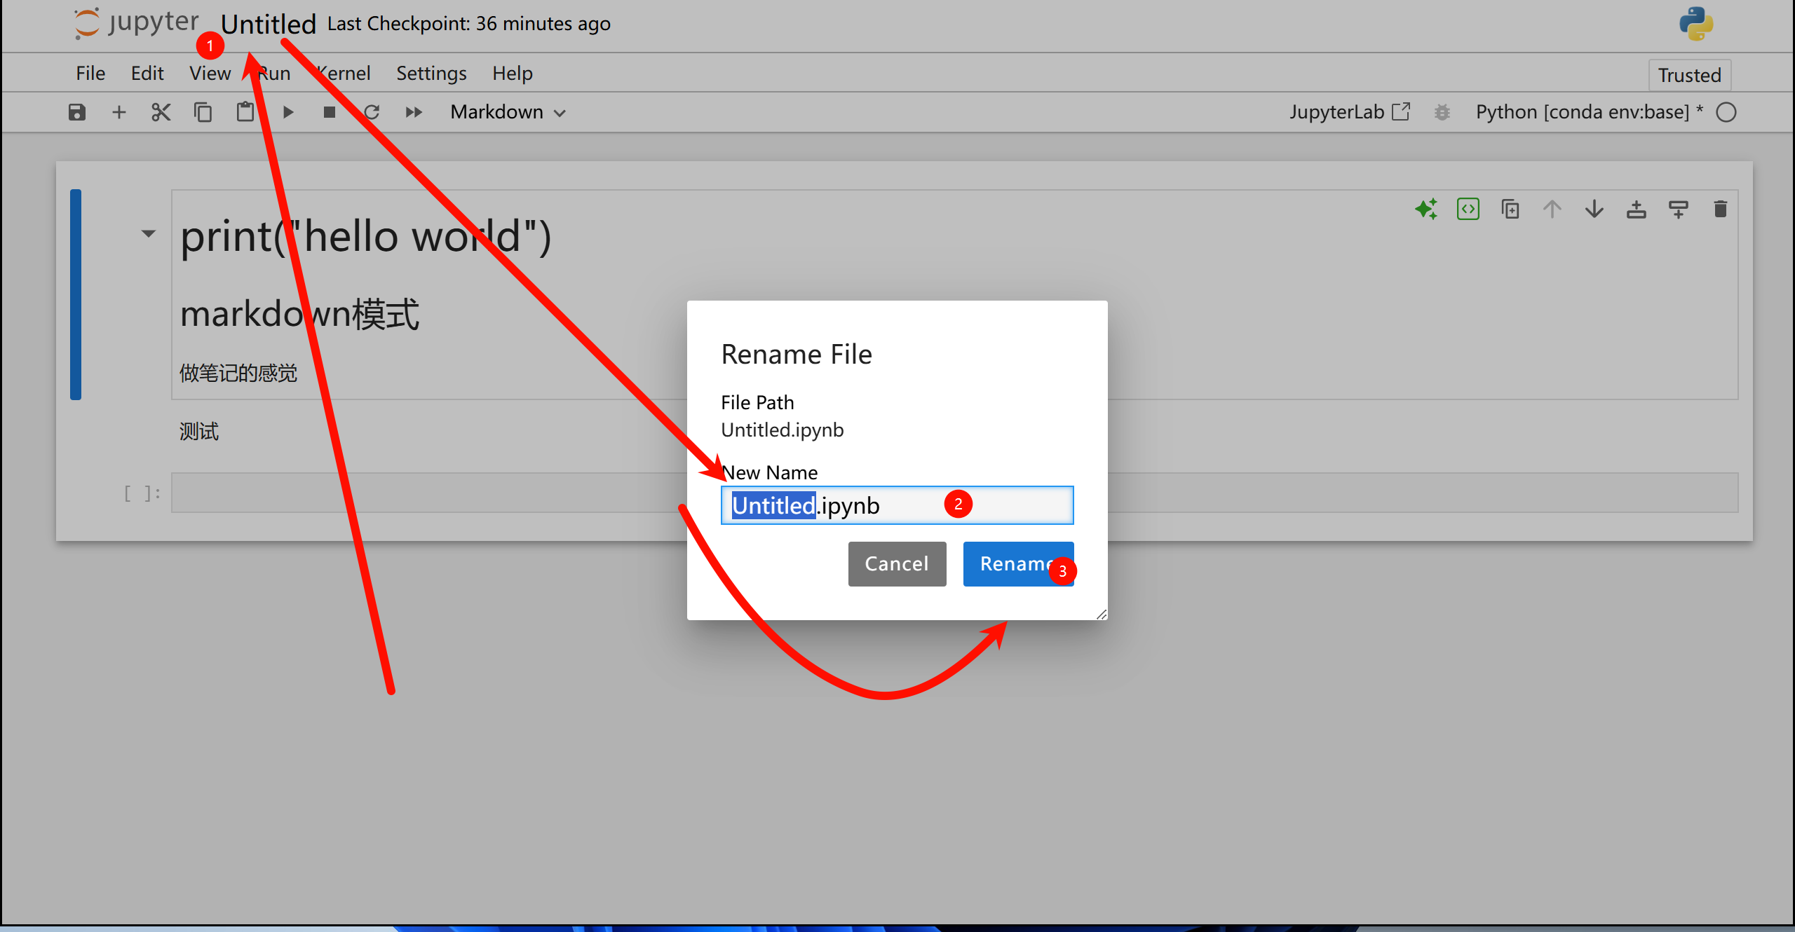The height and width of the screenshot is (932, 1795).
Task: Restart kernel and run all cells
Action: [x=414, y=112]
